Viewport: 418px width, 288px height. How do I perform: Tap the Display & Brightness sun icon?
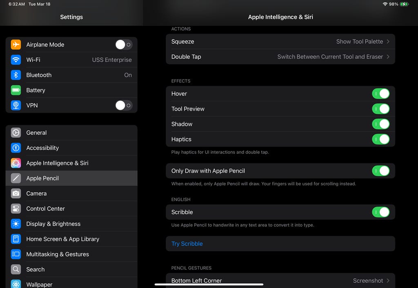tap(16, 224)
